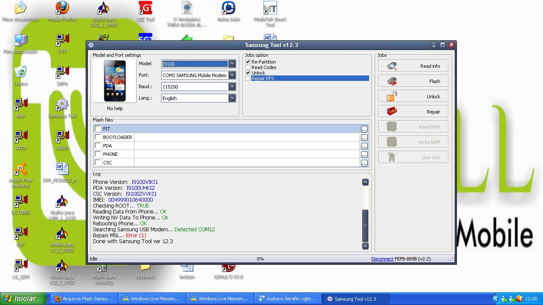Select the Word document 099_MODELO icon
This screenshot has width=543, height=305.
pyautogui.click(x=62, y=173)
